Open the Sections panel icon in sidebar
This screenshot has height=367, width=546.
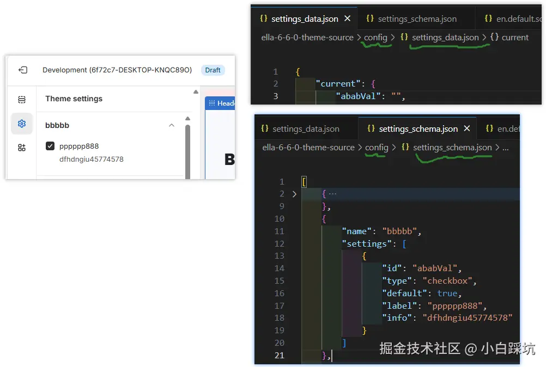[x=22, y=100]
